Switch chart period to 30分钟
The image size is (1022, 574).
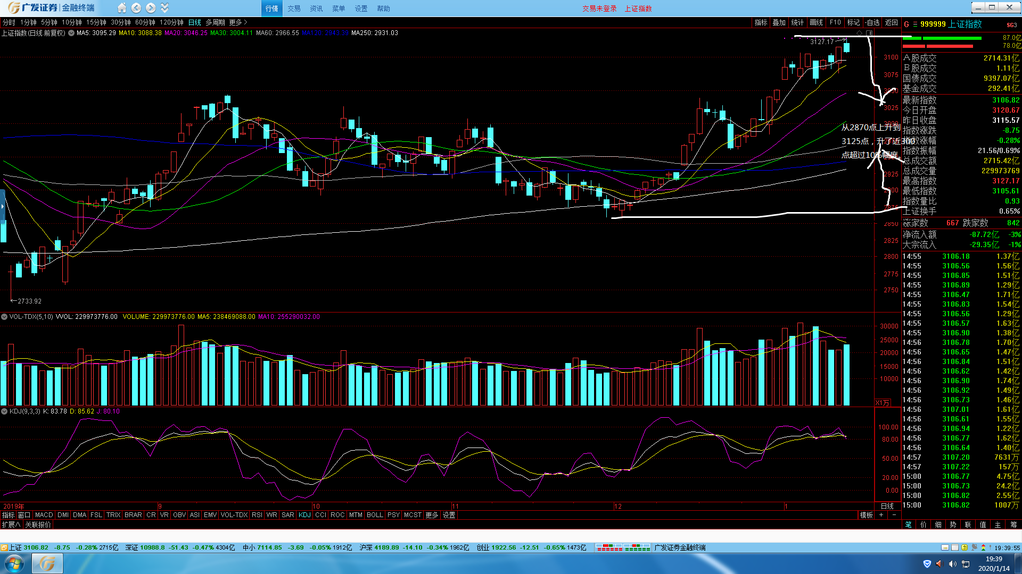pyautogui.click(x=121, y=22)
